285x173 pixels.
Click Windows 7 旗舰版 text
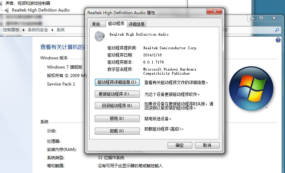click(65, 67)
